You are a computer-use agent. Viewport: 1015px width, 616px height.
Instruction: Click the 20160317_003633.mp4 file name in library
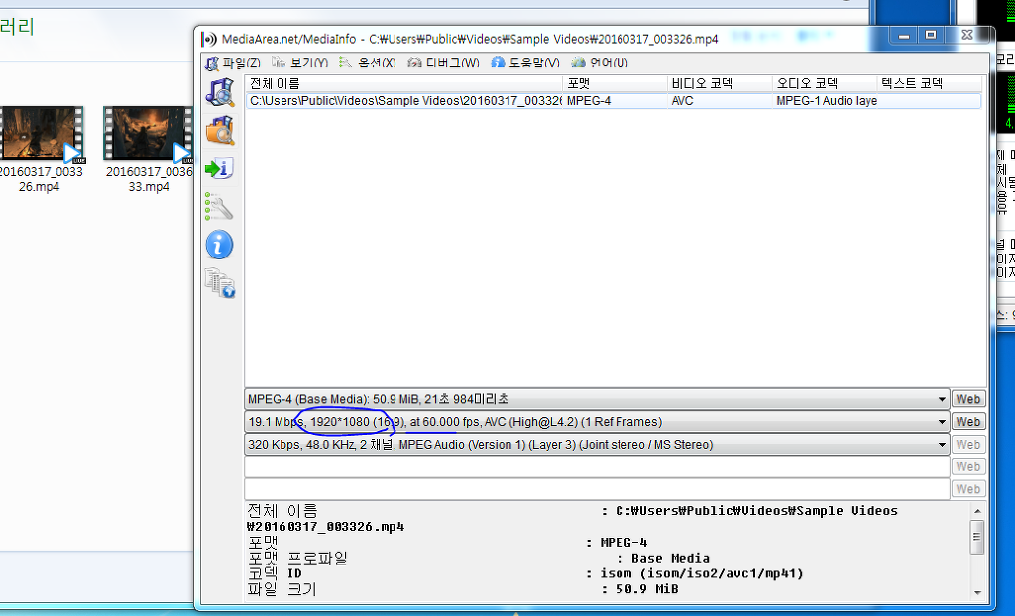pyautogui.click(x=149, y=179)
